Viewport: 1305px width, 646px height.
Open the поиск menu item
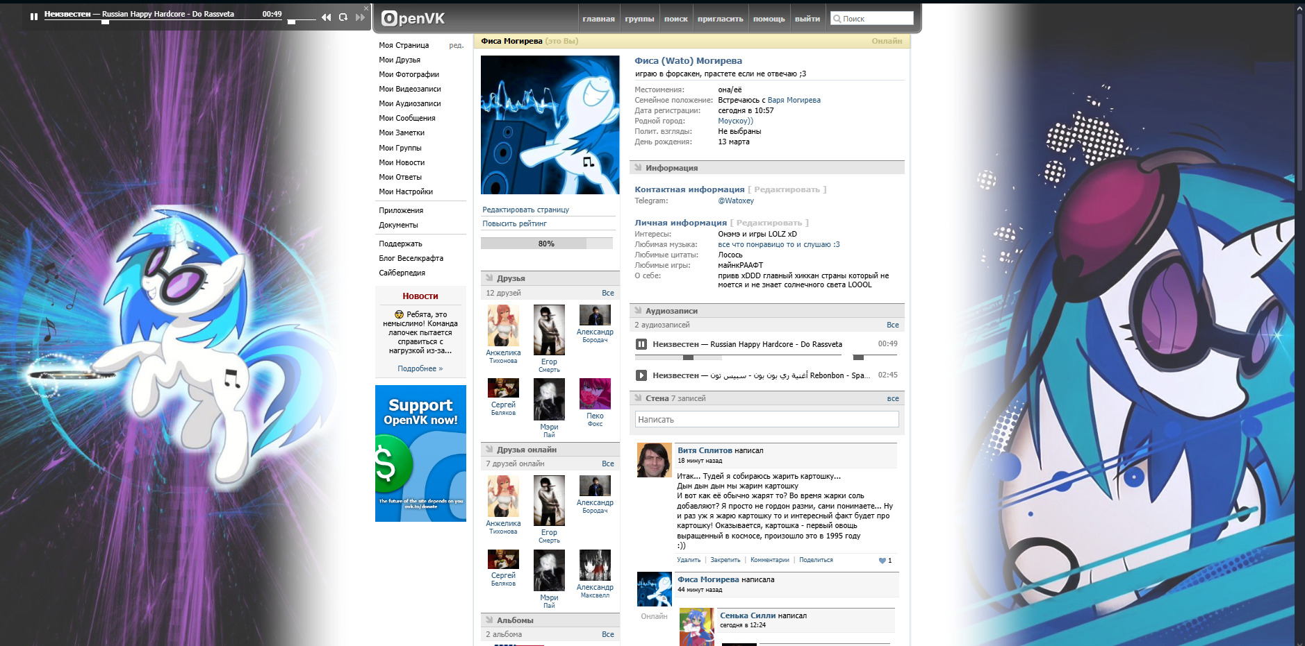pos(675,19)
